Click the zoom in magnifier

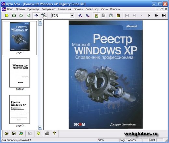80,16
